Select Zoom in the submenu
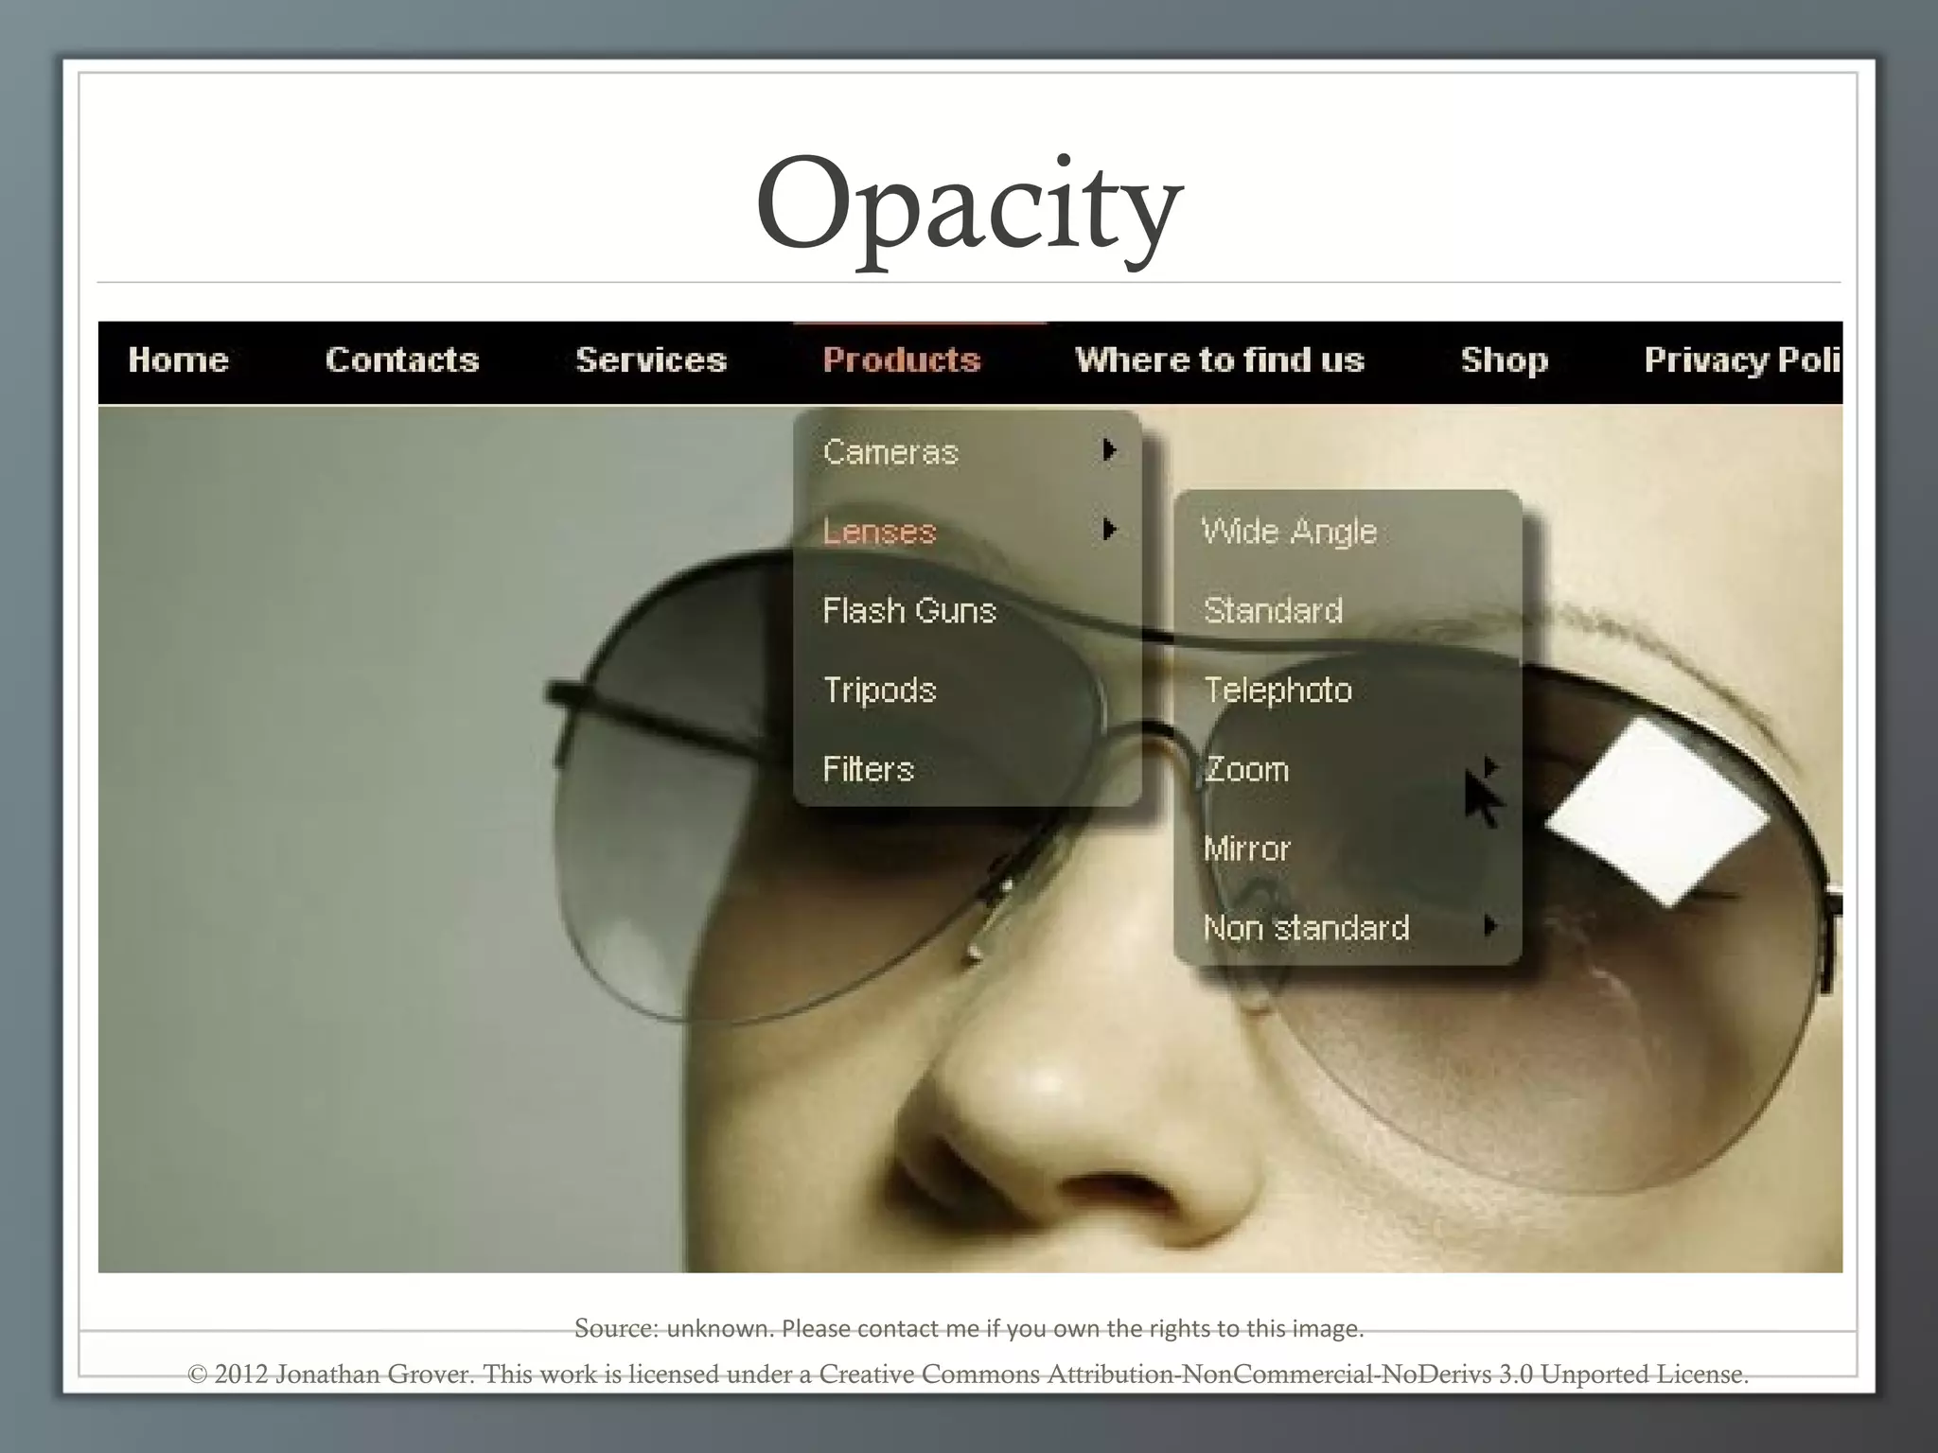Image resolution: width=1938 pixels, height=1453 pixels. pos(1246,770)
